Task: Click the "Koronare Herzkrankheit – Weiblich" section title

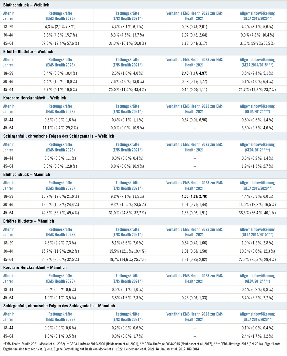Action: pos(34,98)
